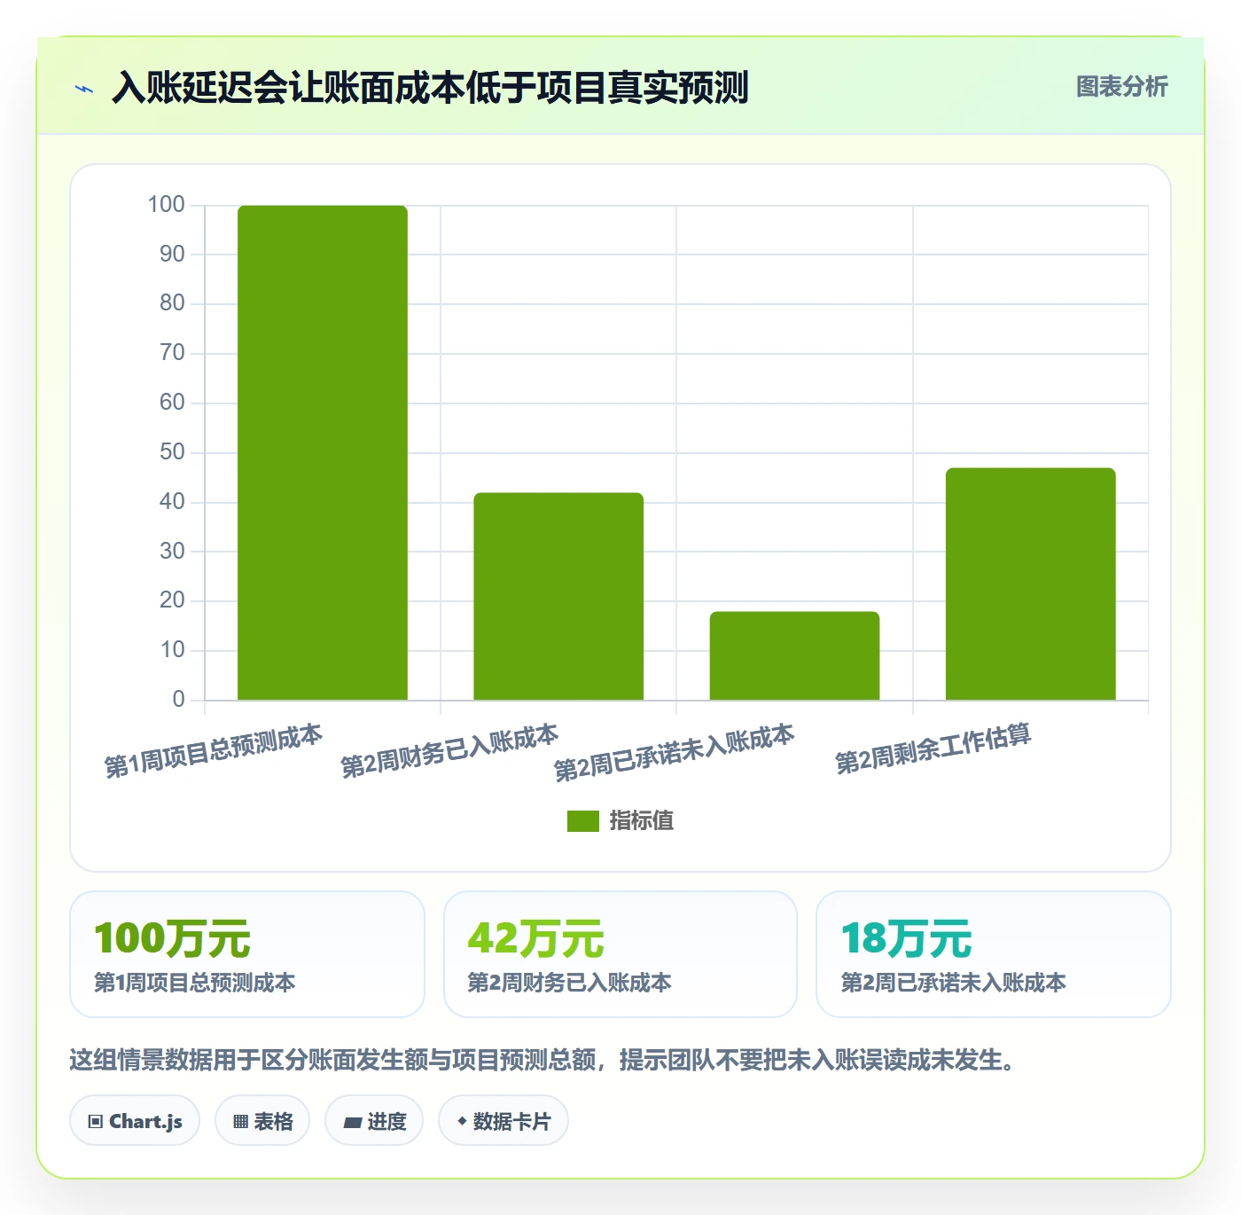Click the square icon in the Chart.js chip
This screenshot has height=1215, width=1241.
(96, 1122)
